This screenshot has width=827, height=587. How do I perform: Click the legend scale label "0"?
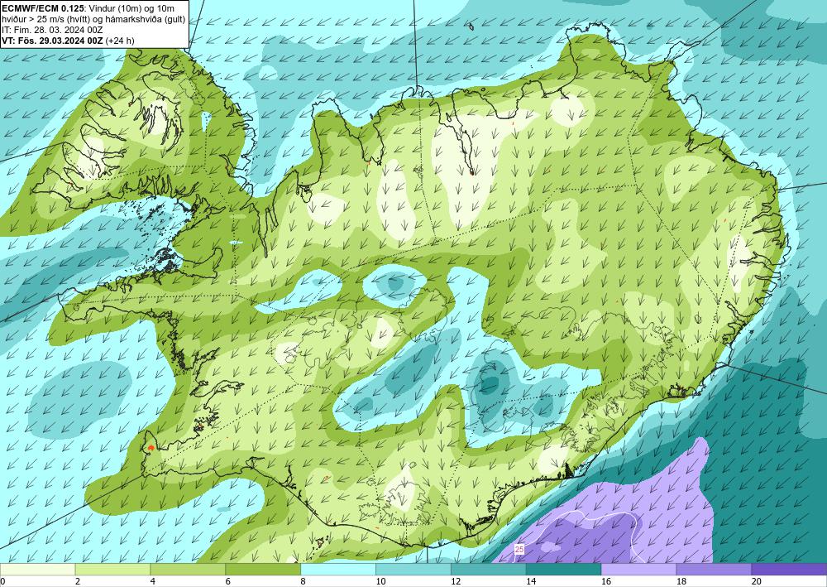2,582
